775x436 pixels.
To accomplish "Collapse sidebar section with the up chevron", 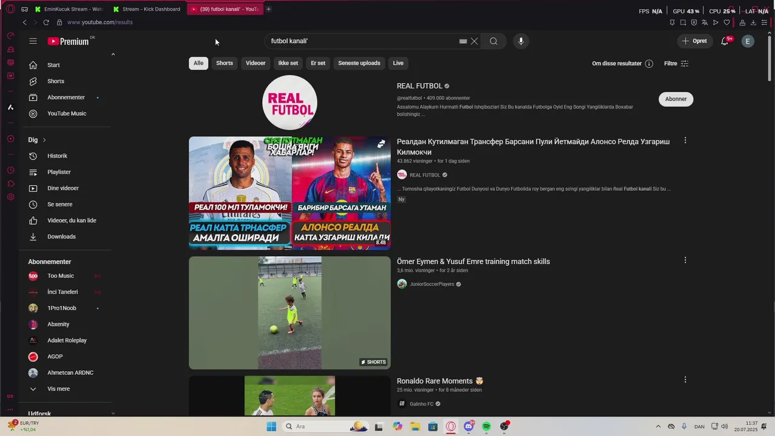I will click(113, 54).
